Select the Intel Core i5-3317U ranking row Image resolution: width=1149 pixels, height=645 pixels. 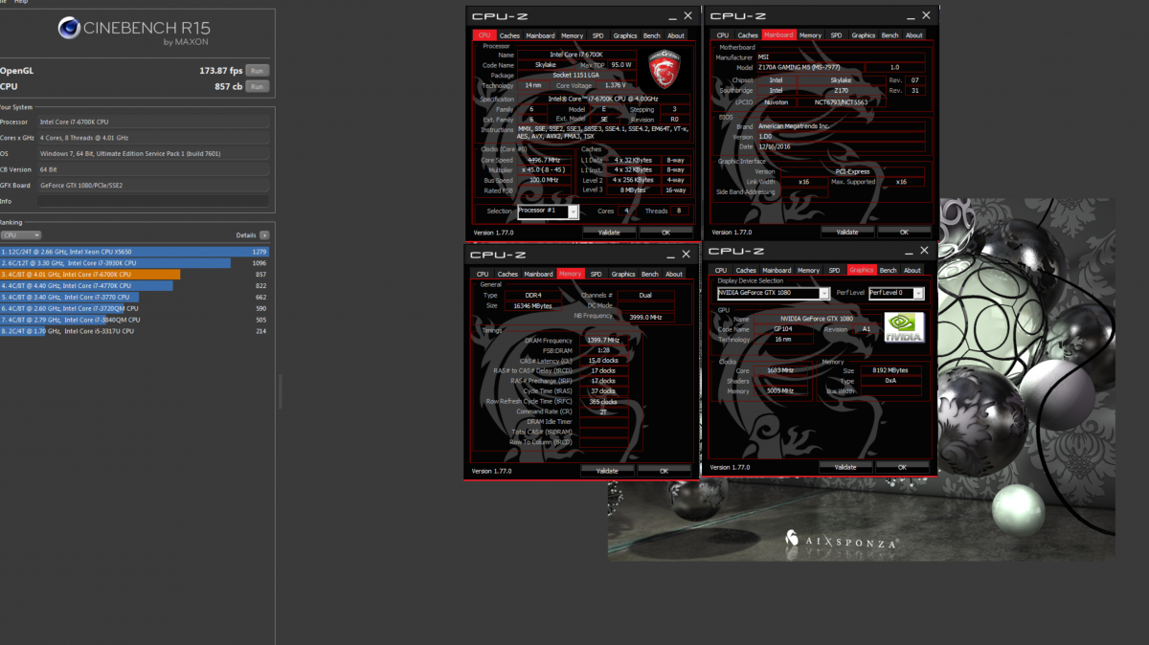135,331
